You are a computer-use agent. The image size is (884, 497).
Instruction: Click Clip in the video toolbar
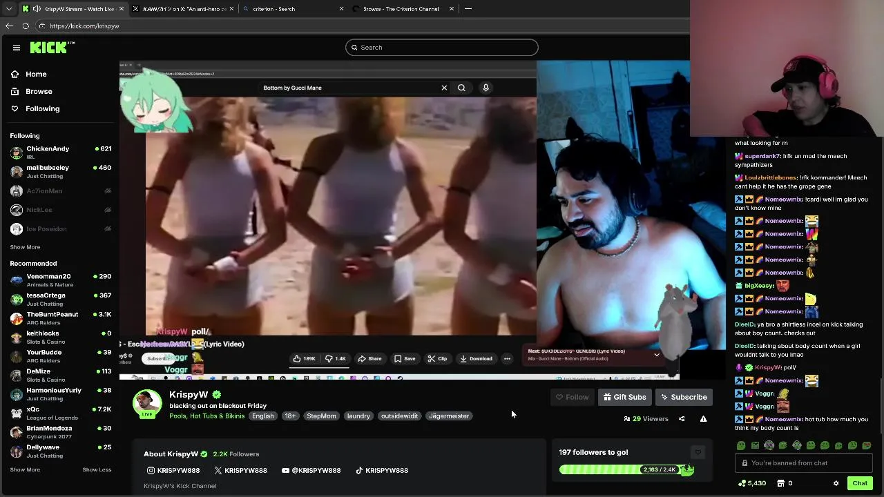pyautogui.click(x=437, y=359)
